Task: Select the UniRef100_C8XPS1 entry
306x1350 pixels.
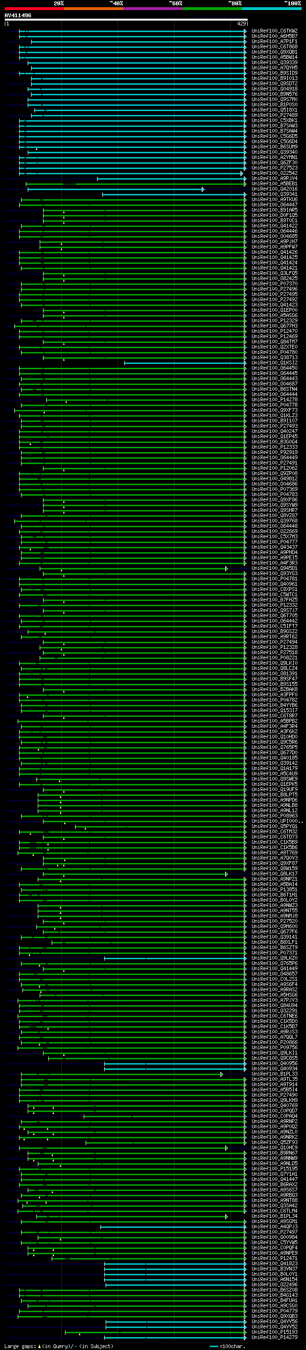Action: [x=274, y=589]
